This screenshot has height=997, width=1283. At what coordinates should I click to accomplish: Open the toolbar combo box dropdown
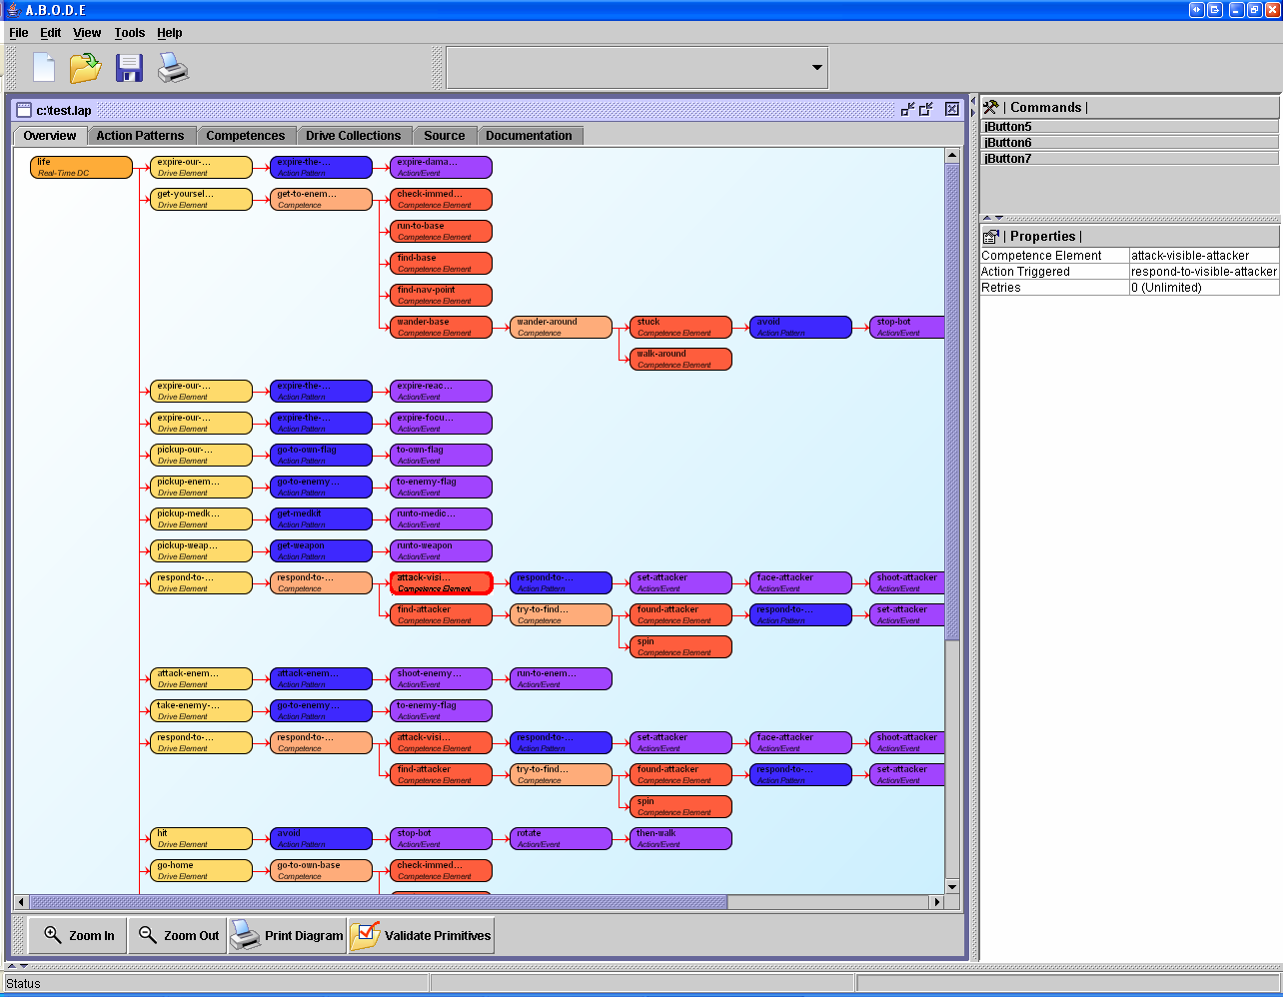816,68
